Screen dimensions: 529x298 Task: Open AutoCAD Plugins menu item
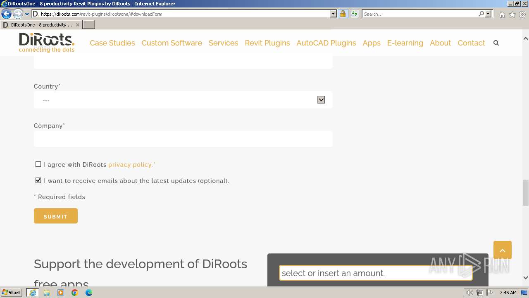pos(326,43)
